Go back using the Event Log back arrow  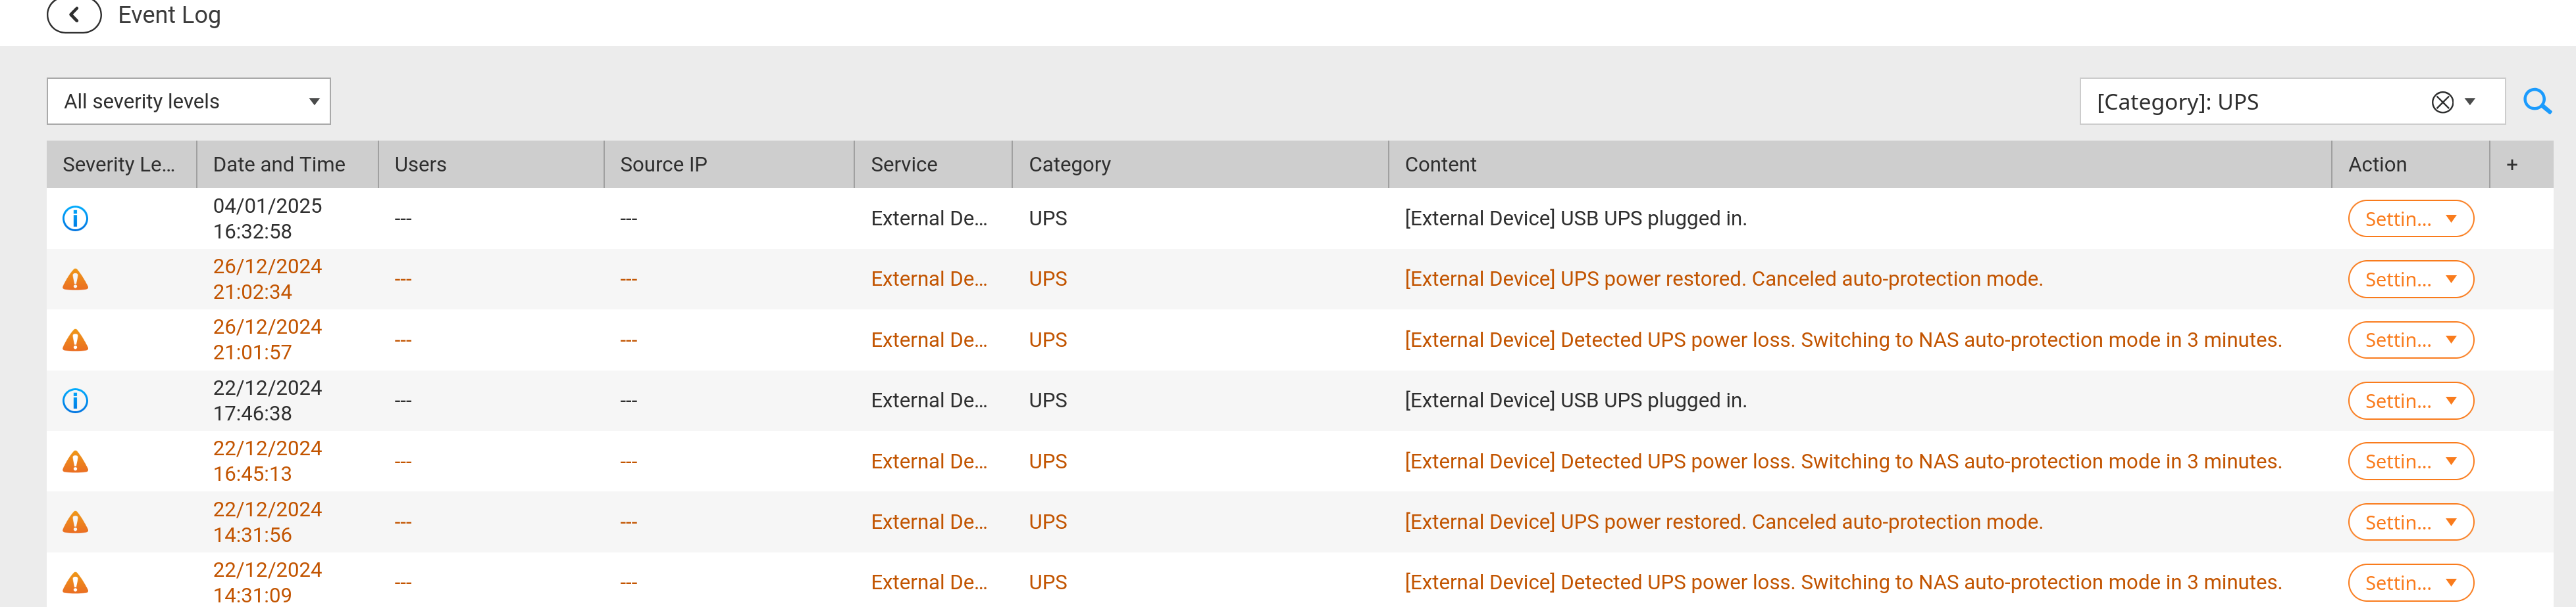pyautogui.click(x=74, y=15)
